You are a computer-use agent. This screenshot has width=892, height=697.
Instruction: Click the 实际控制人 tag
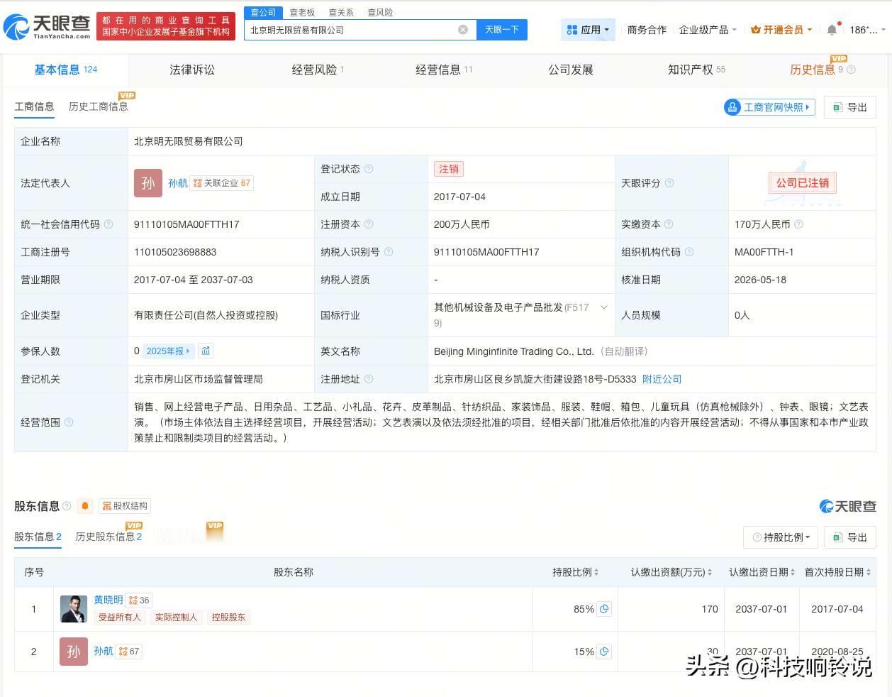(176, 618)
